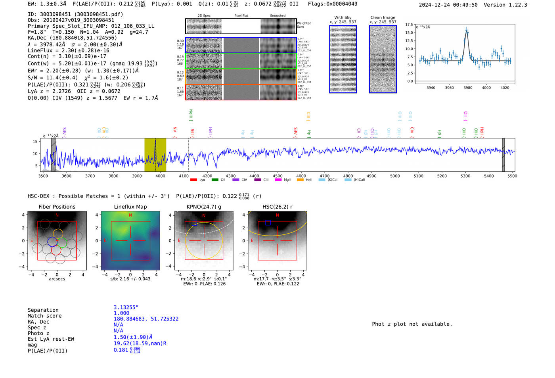Select the blue-bordered 2D fiber spectrum row
Viewport: 555px width, 378px height.
click(241, 45)
